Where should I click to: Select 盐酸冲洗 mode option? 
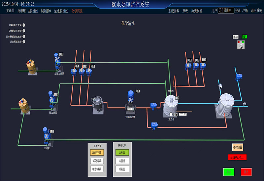[x=97, y=152]
